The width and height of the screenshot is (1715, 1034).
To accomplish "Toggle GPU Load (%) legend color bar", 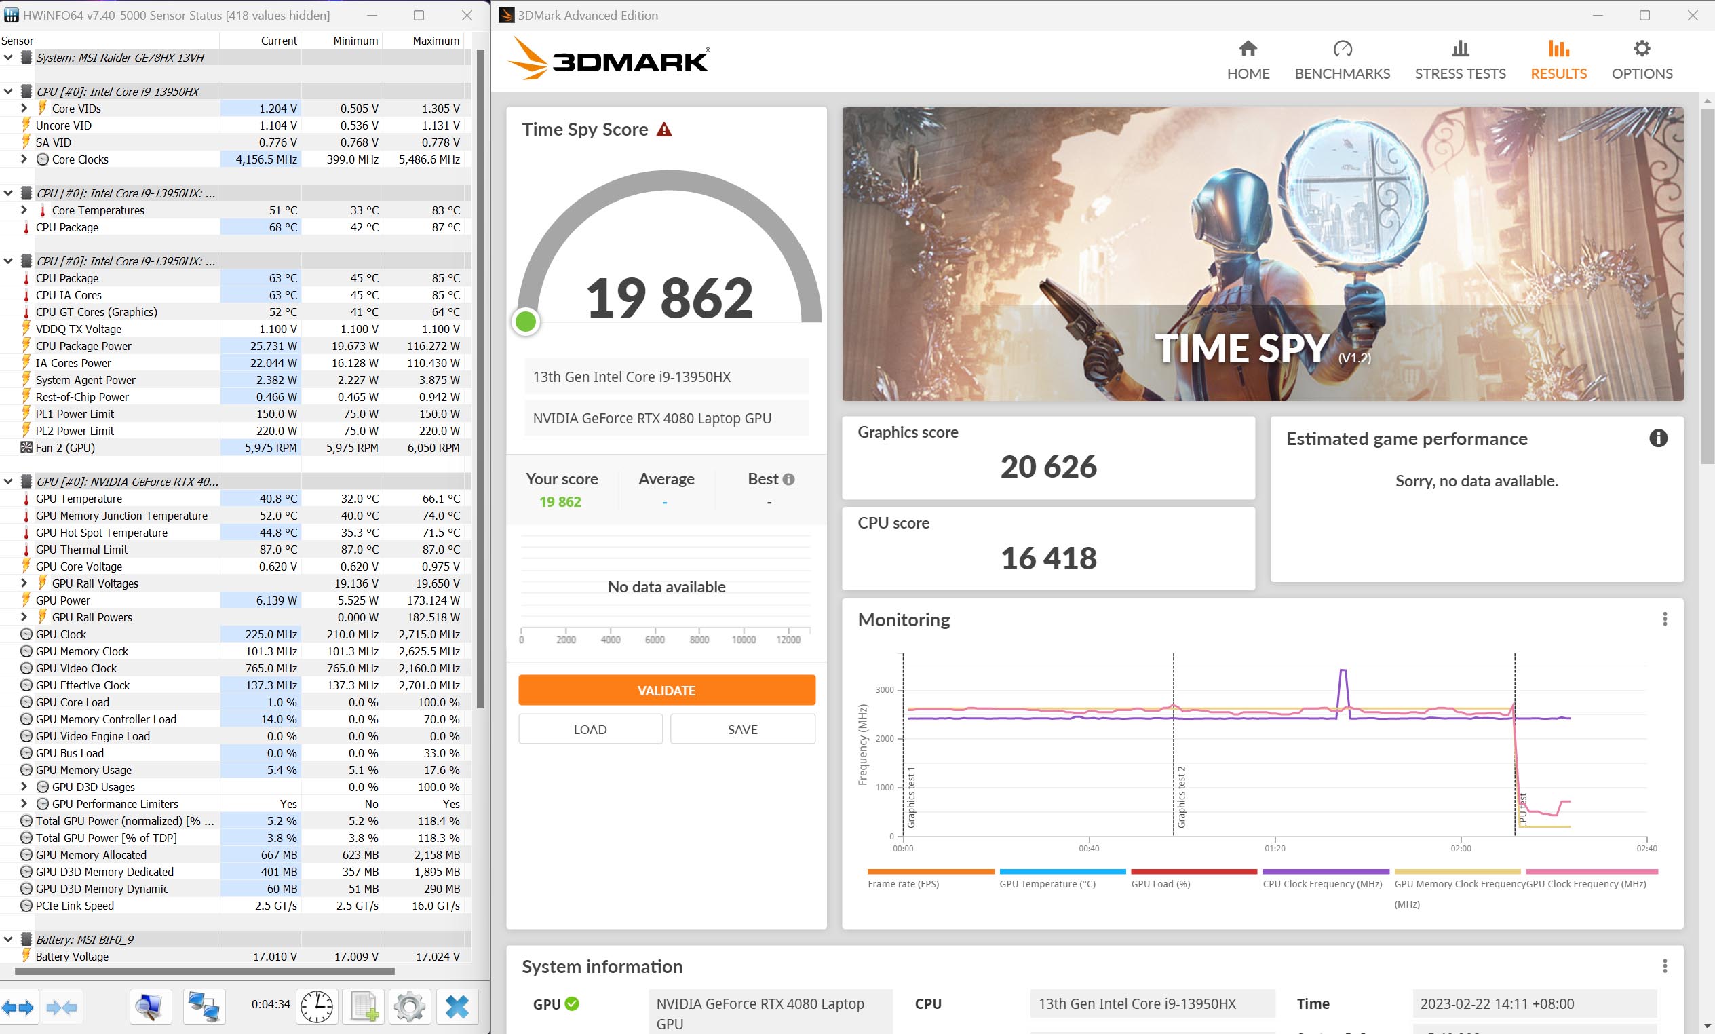I will click(x=1193, y=872).
